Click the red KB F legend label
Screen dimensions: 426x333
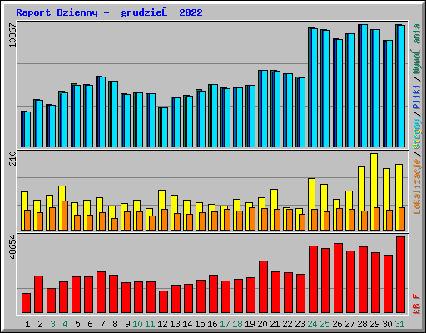click(417, 304)
